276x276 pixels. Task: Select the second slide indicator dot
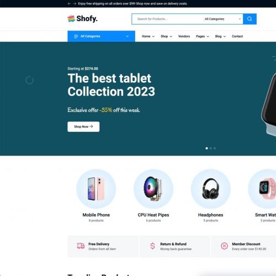(211, 148)
